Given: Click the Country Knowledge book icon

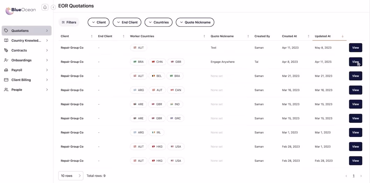Looking at the screenshot, I should click(6, 40).
